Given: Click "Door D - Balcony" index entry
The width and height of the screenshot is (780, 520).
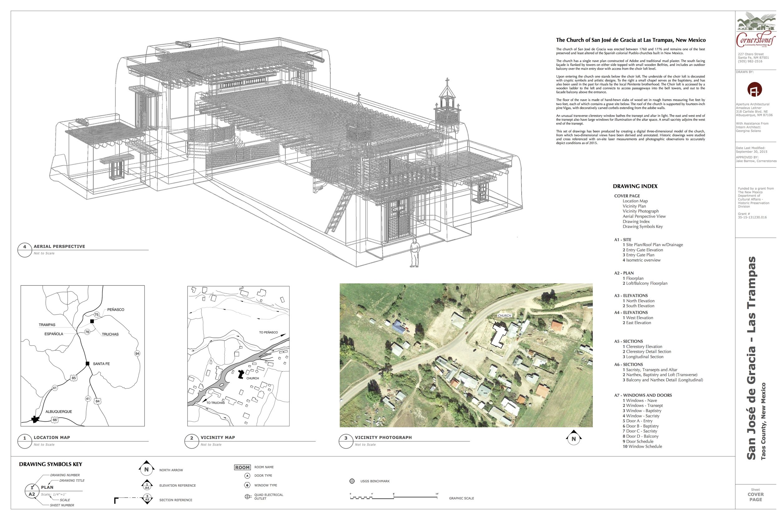Looking at the screenshot, I should tap(641, 436).
